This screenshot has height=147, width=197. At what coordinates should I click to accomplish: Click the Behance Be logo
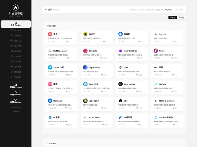[50, 101]
